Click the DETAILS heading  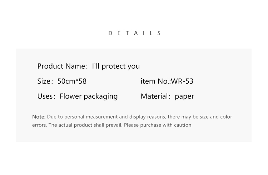coord(135,33)
